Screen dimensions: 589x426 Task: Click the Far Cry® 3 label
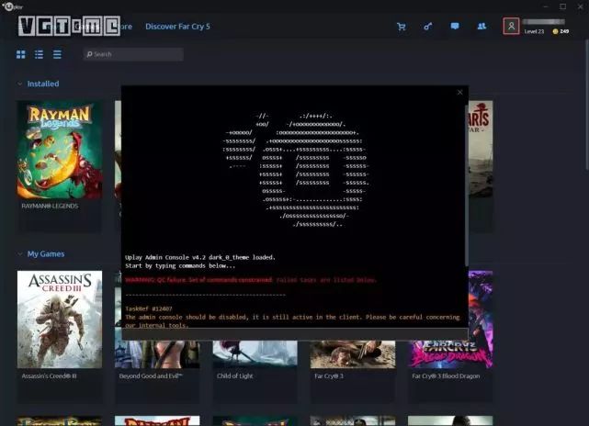pos(329,376)
